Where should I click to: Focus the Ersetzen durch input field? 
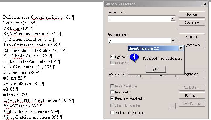(x=139, y=41)
